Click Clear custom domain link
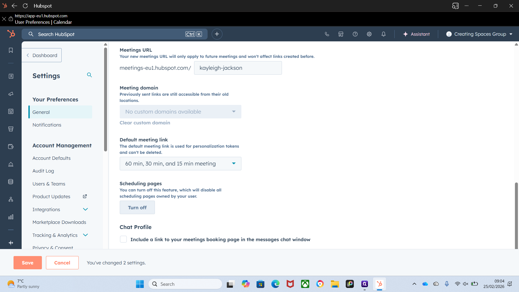This screenshot has width=519, height=292. click(x=145, y=123)
